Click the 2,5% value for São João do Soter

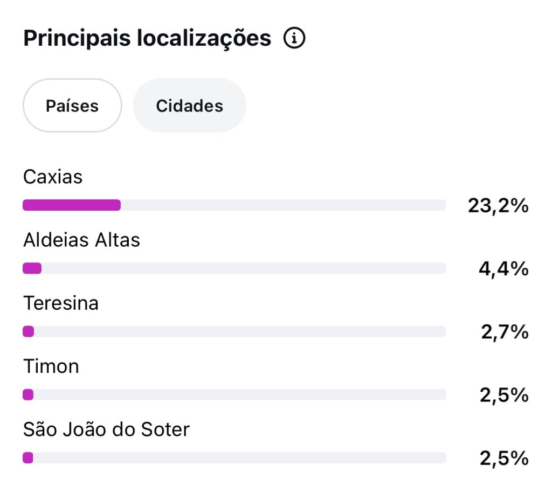[x=504, y=458]
